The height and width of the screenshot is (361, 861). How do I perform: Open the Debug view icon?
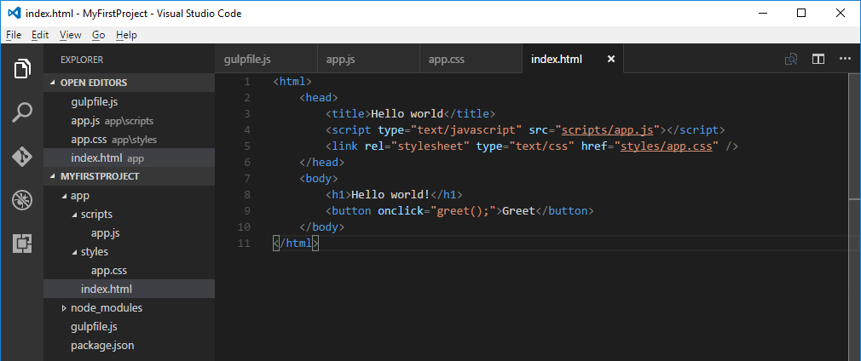22,200
